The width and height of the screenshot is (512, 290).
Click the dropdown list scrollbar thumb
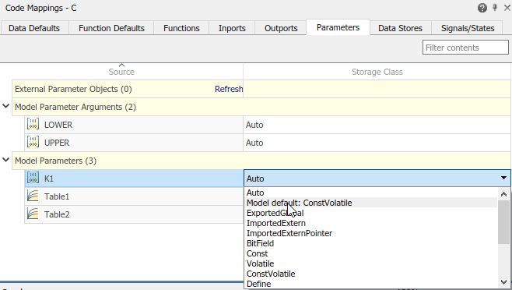tap(503, 222)
